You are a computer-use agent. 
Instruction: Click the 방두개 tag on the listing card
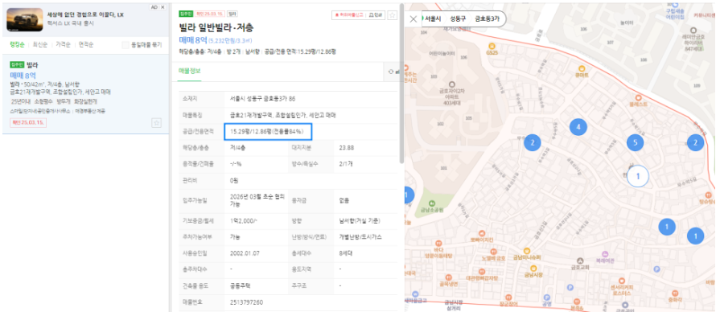(x=64, y=101)
